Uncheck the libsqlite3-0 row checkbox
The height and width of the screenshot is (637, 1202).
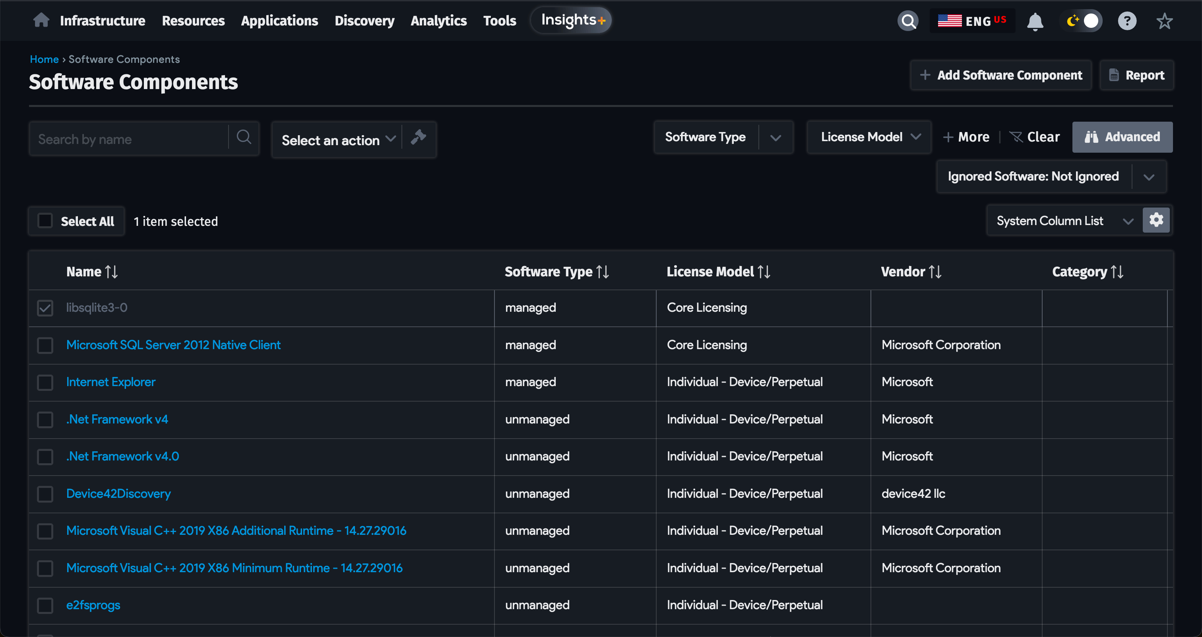click(x=45, y=307)
